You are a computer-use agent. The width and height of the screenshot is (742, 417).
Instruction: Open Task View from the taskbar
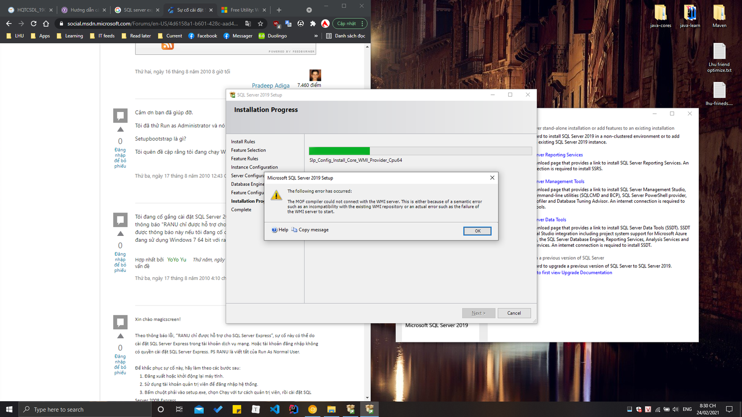click(x=179, y=409)
